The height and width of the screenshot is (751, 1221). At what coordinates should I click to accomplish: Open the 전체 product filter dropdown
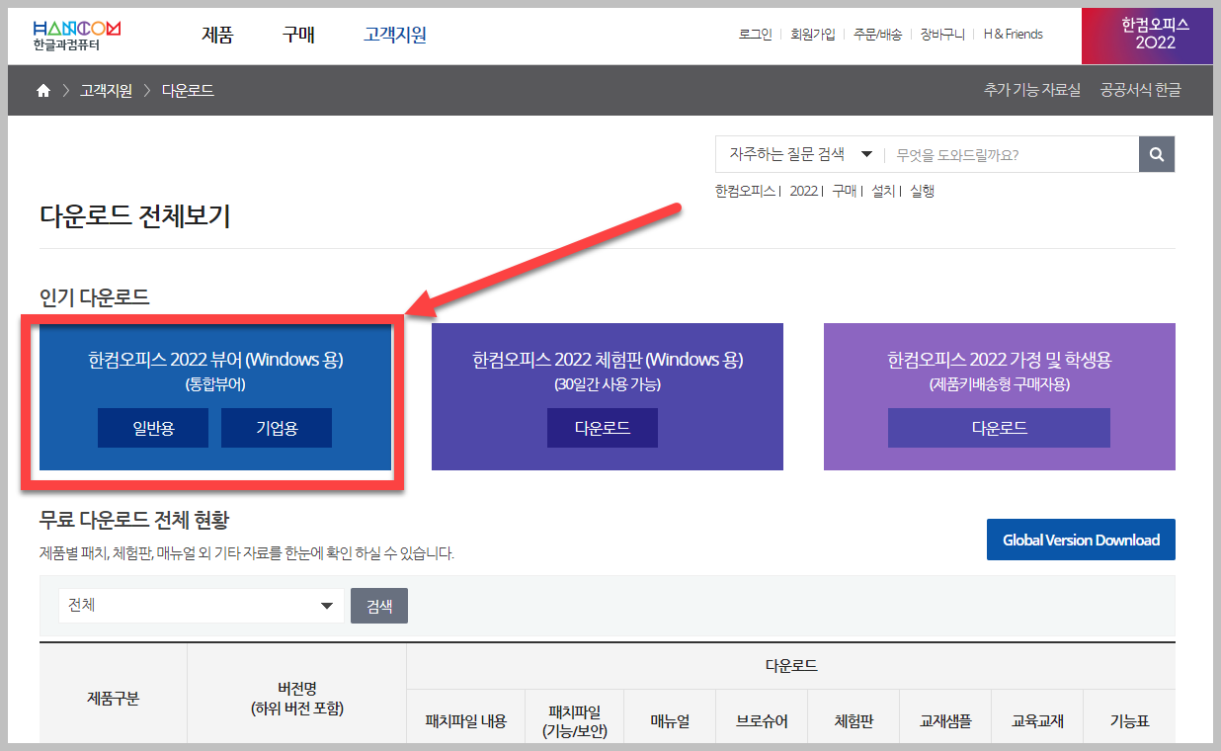point(202,606)
